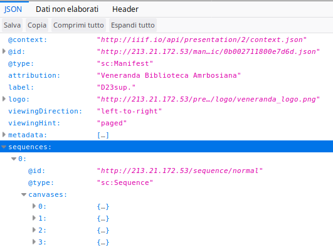The width and height of the screenshot is (333, 247).
Task: Click the Salva button
Action: coord(12,25)
